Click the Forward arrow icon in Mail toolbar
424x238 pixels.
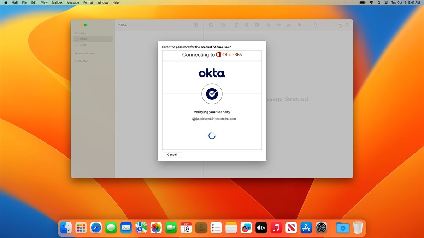click(289, 25)
